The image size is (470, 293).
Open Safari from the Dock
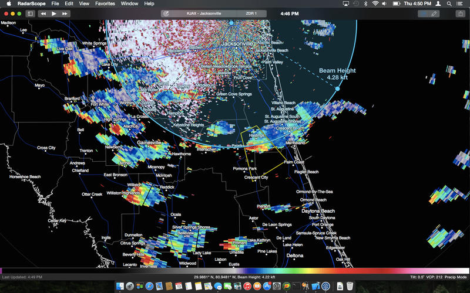[x=149, y=286]
